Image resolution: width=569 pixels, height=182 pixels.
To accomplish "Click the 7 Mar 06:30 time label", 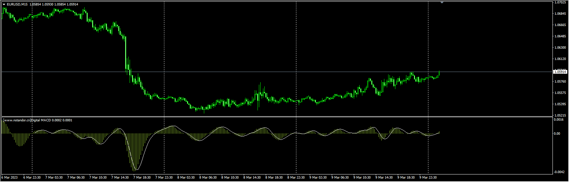I will point(76,178).
